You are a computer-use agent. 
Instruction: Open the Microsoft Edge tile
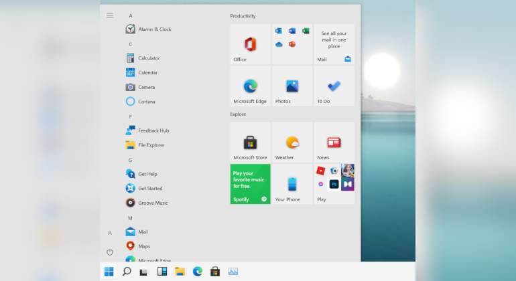click(250, 86)
